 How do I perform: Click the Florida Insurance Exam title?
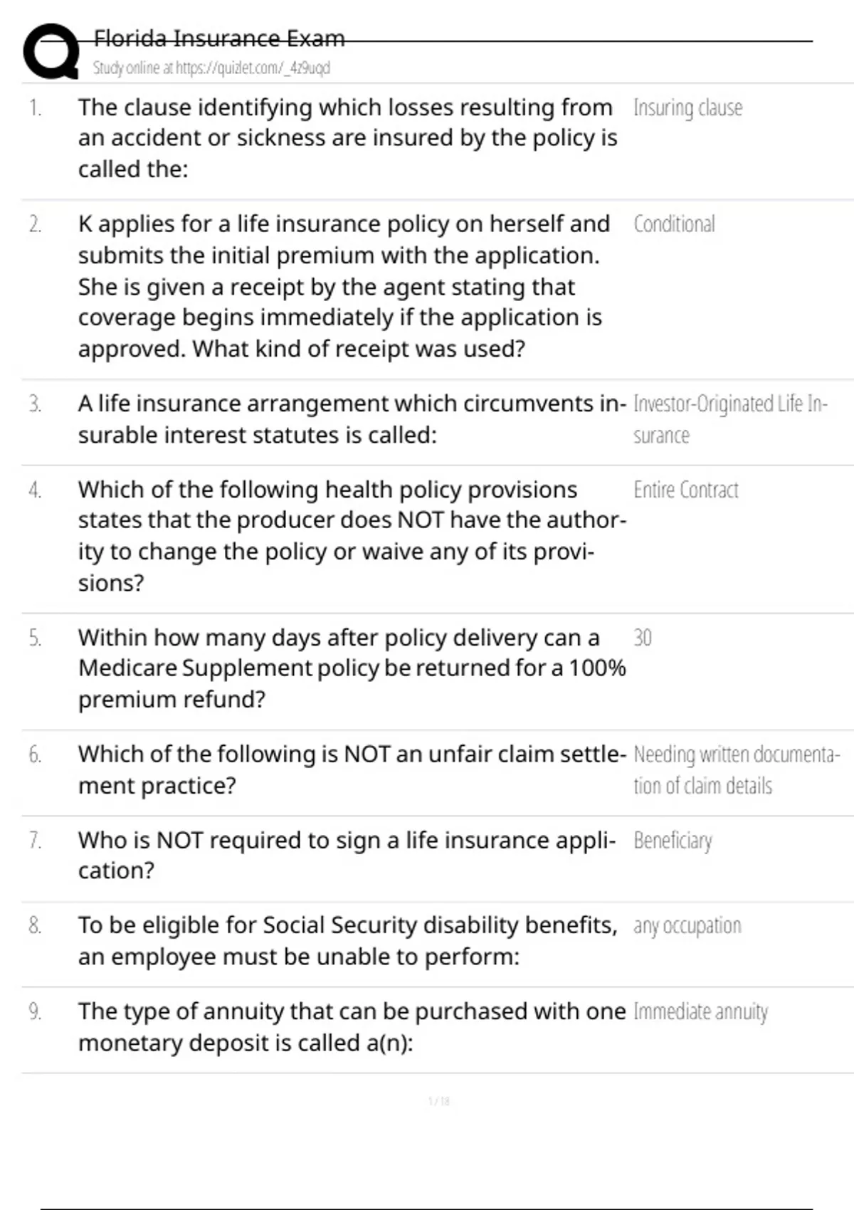219,38
